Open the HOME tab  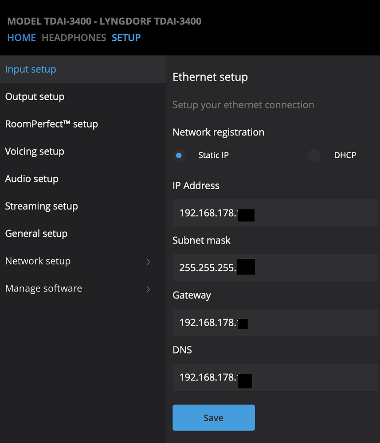(x=22, y=38)
